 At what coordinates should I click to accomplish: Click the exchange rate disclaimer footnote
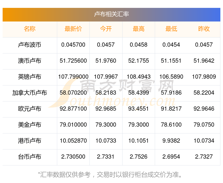(110, 175)
